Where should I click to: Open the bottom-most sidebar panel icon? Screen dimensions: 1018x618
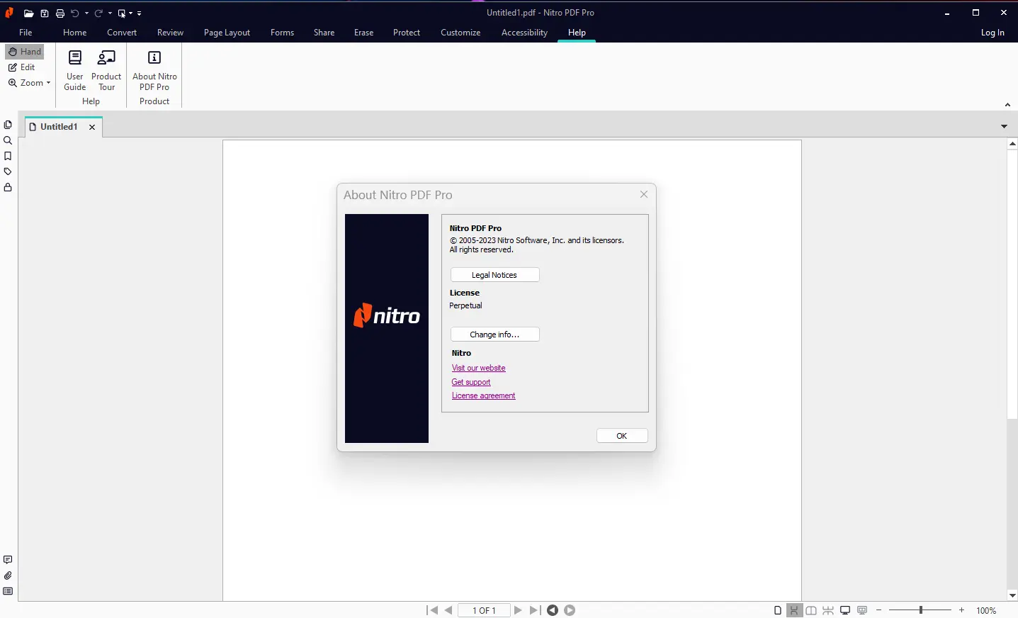tap(8, 591)
